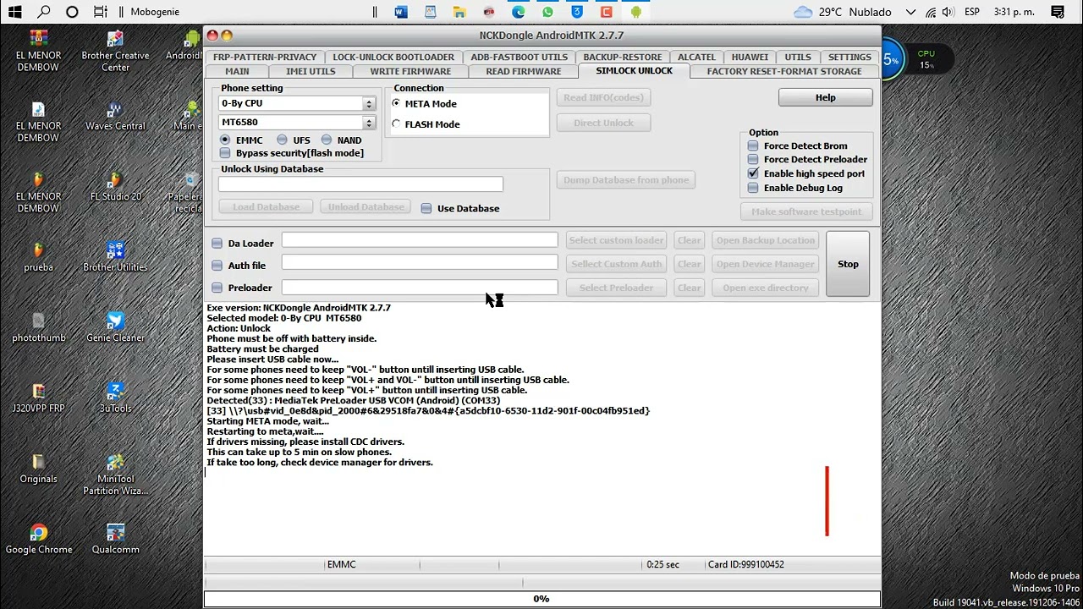Click the 0% progress bar
Image resolution: width=1083 pixels, height=609 pixels.
point(541,599)
